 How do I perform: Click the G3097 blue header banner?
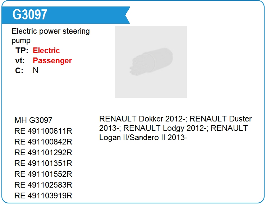[66, 15]
